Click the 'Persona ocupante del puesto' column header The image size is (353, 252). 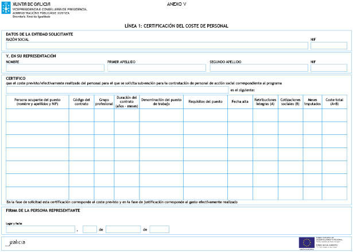point(37,102)
